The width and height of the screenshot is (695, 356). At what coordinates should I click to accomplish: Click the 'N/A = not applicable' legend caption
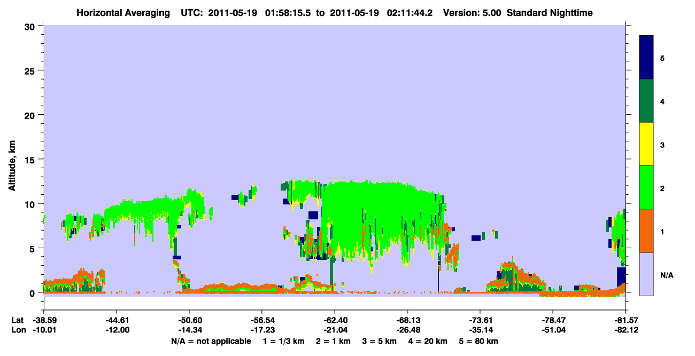click(x=211, y=341)
